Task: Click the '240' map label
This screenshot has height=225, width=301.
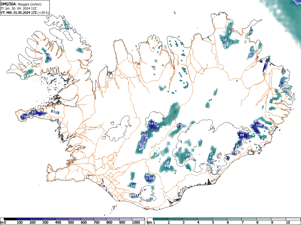Action: (x=133, y=186)
